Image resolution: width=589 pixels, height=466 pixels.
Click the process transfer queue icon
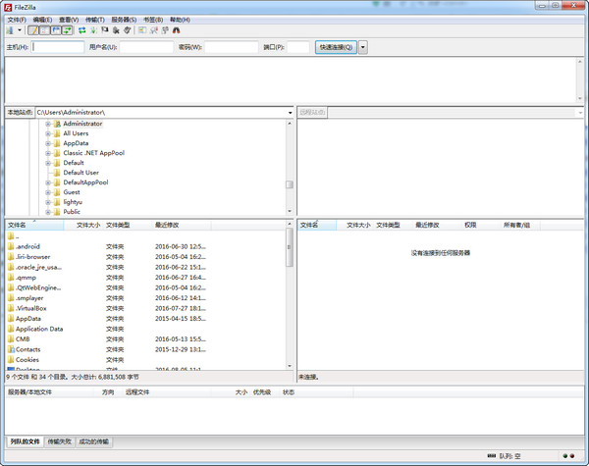point(93,30)
